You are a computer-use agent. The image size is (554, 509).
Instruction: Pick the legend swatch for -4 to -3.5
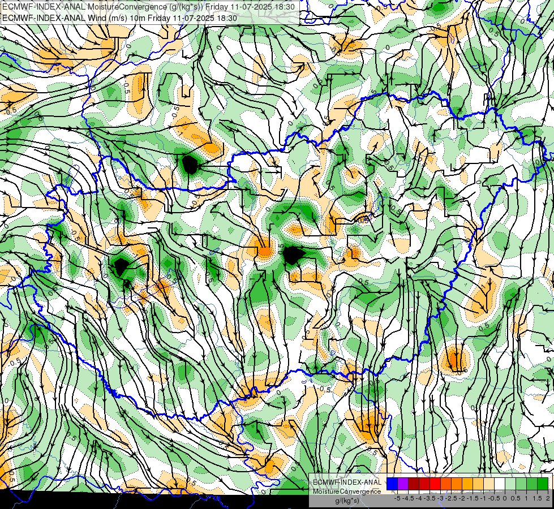pyautogui.click(x=424, y=484)
